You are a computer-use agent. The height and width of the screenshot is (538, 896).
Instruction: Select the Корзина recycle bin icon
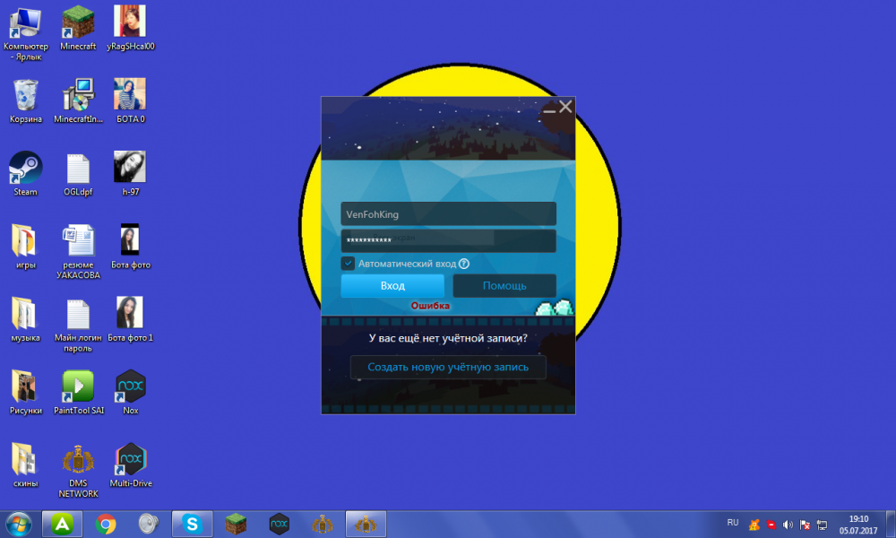coord(25,94)
